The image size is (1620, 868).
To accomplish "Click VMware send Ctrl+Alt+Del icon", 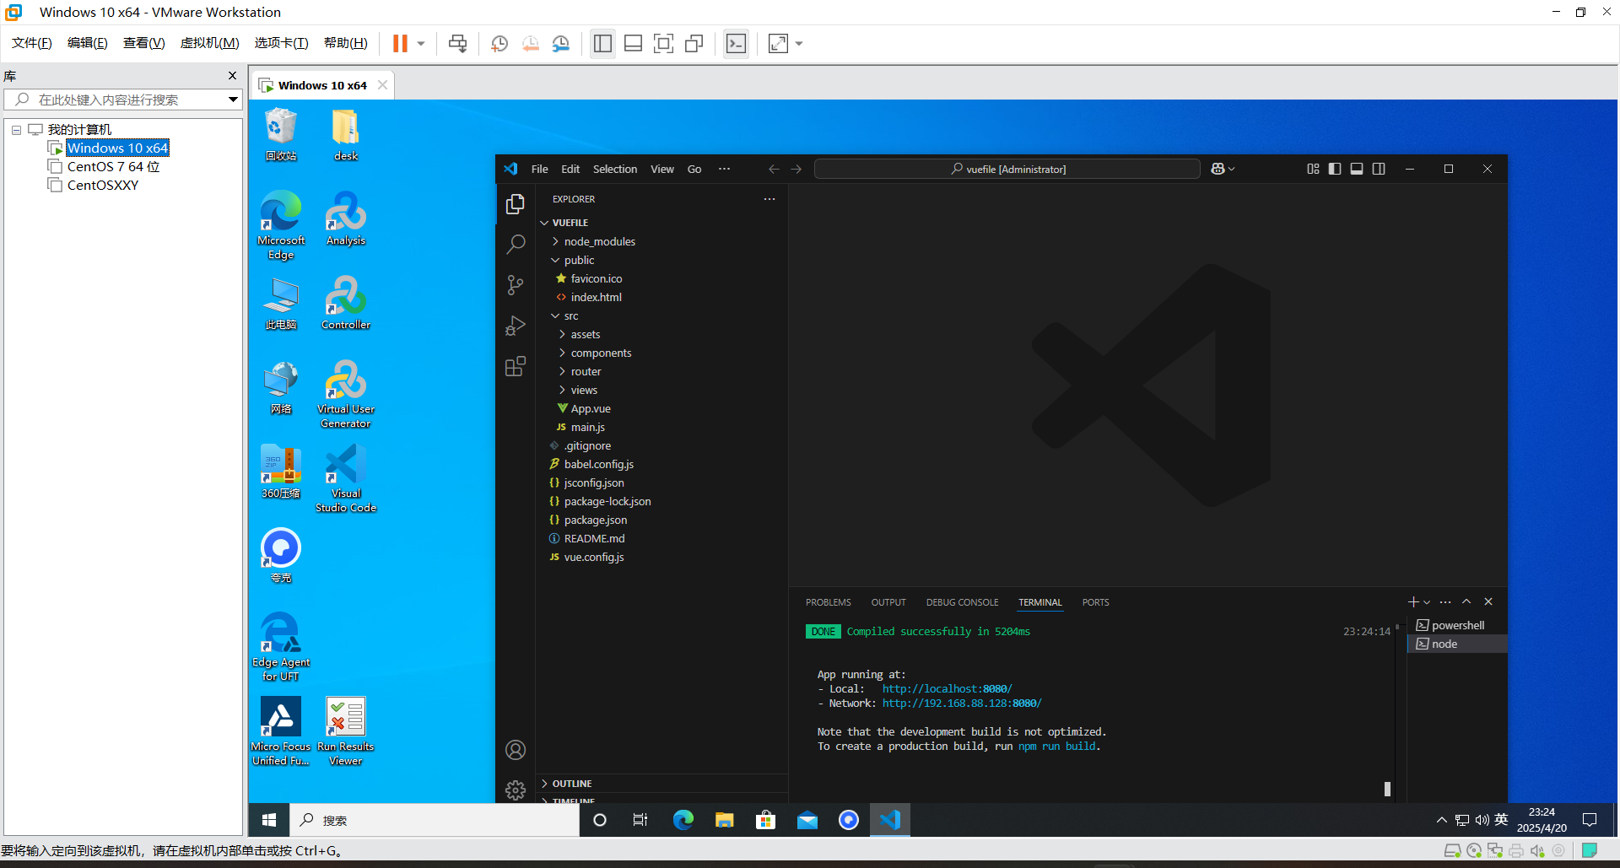I will coord(457,43).
